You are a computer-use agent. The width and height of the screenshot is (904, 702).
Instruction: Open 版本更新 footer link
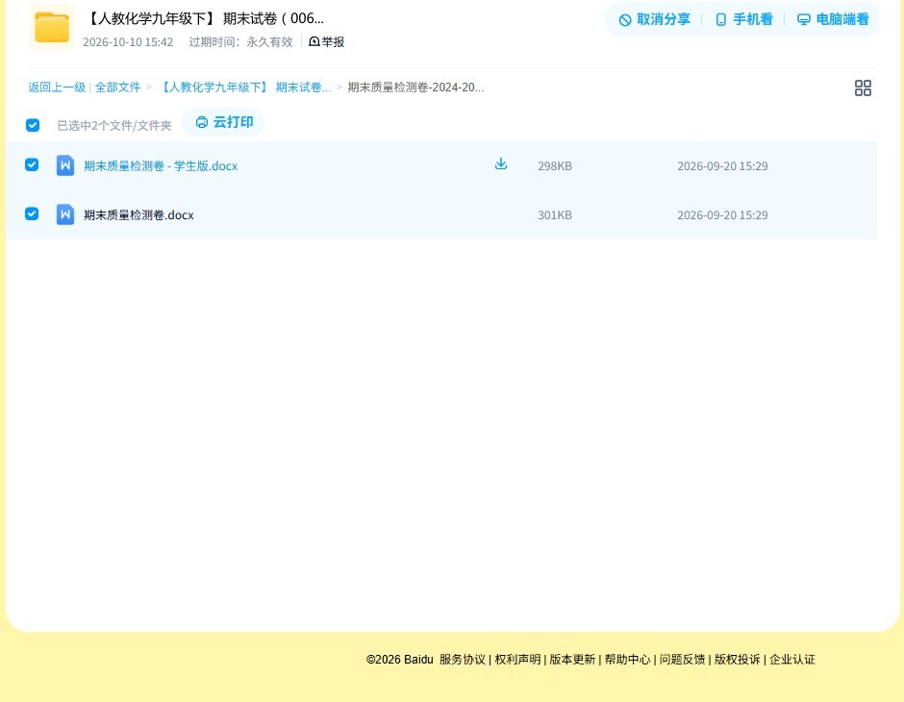(572, 660)
